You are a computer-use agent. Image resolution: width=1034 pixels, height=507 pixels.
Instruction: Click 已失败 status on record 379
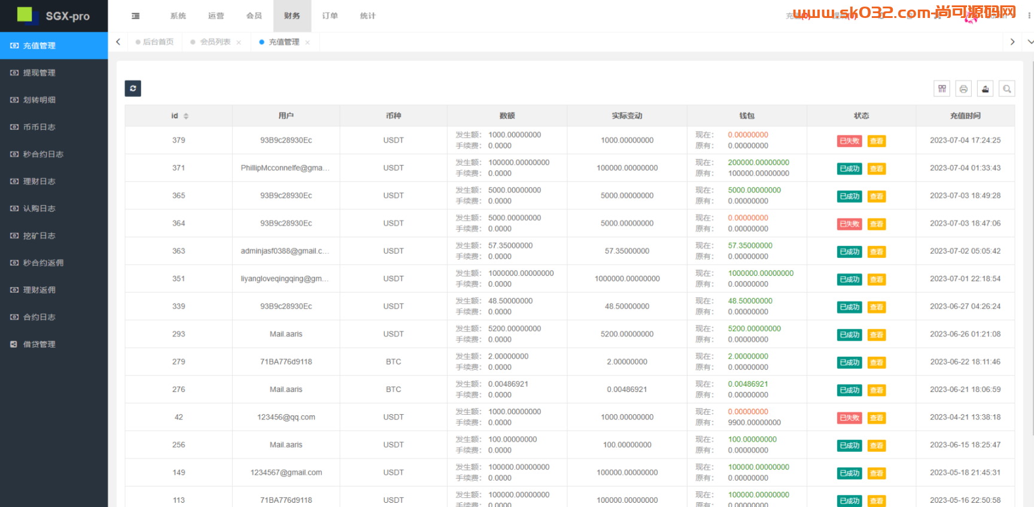tap(850, 141)
